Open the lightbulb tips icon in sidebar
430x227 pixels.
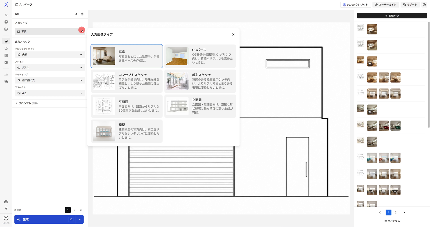(6, 208)
